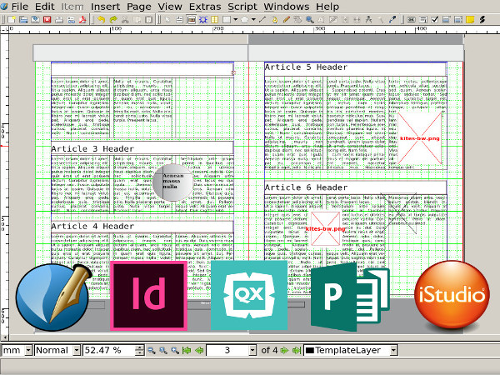Select the Unlink Text Frames tool
The width and height of the screenshot is (500, 375).
click(x=357, y=20)
